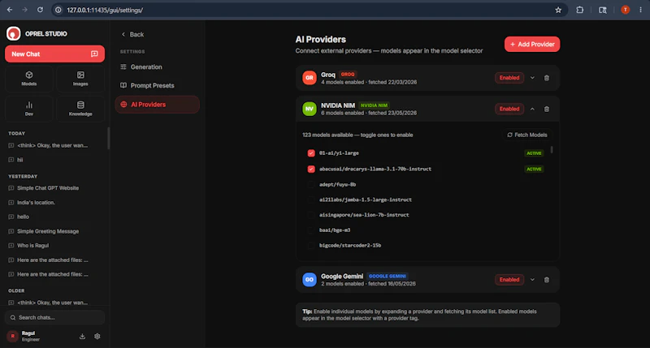
Task: Click Add Provider button
Action: [x=532, y=45]
